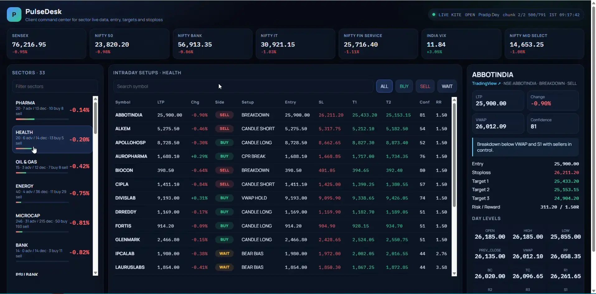Click the R1 level value 26,261.65
The width and height of the screenshot is (596, 294).
[565, 276]
